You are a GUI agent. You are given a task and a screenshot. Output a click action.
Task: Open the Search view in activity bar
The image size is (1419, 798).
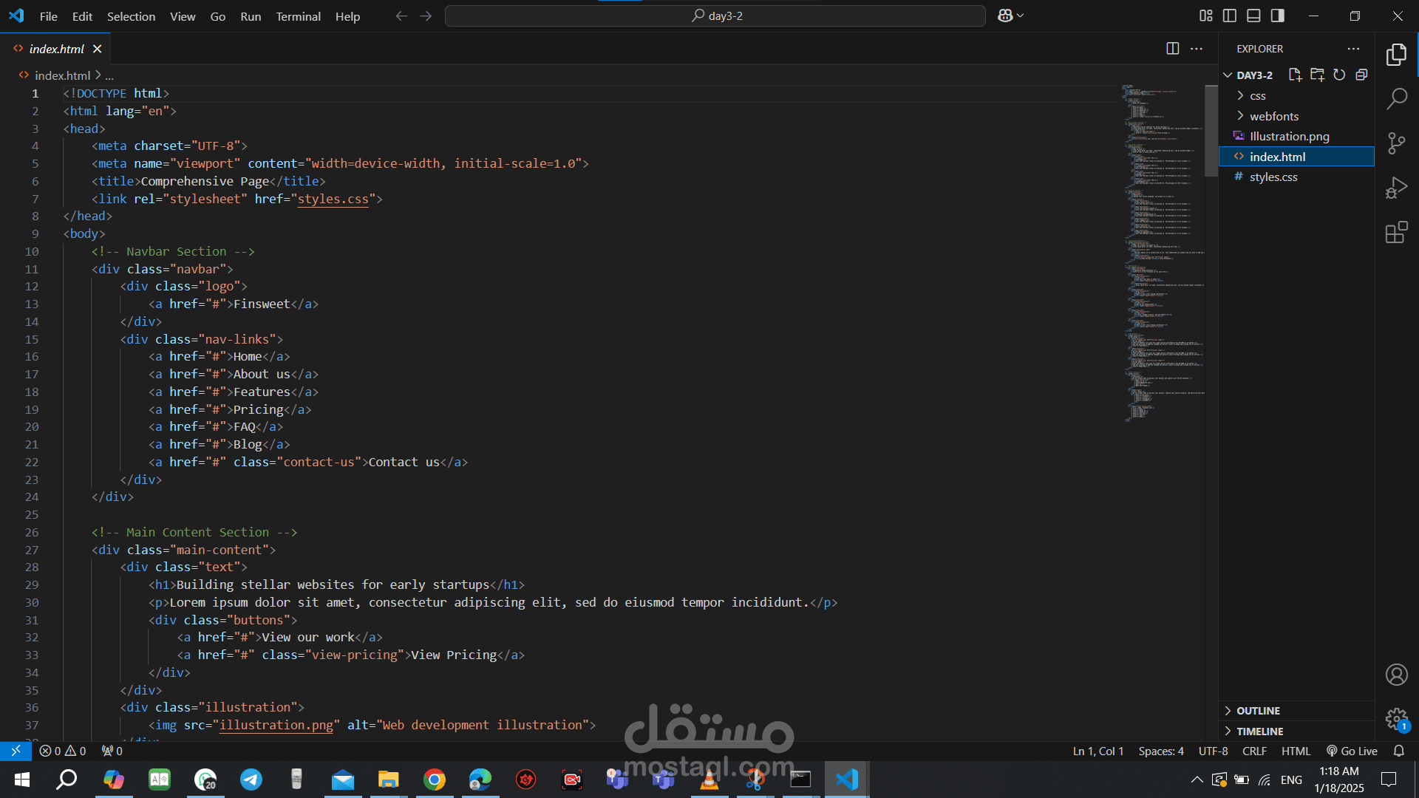pyautogui.click(x=1396, y=98)
